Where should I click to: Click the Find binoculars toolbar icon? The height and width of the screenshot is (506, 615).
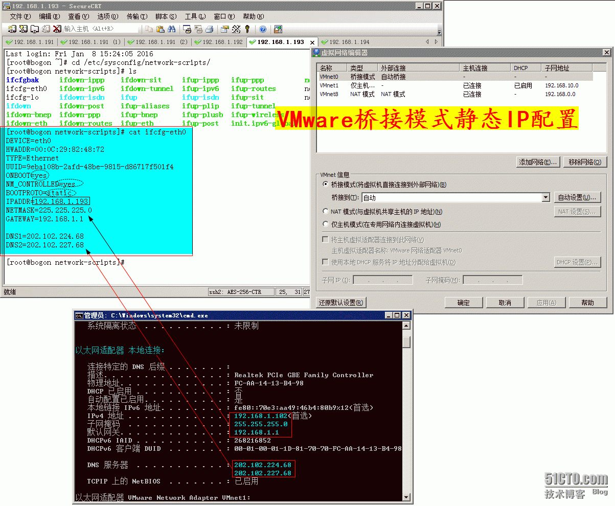point(172,29)
